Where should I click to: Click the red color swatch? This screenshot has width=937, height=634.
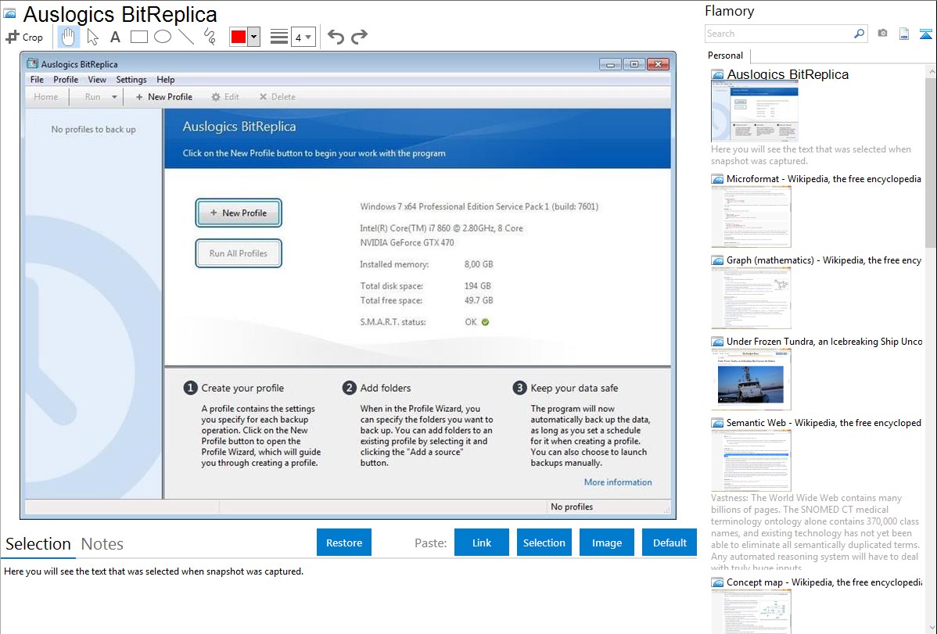tap(239, 37)
